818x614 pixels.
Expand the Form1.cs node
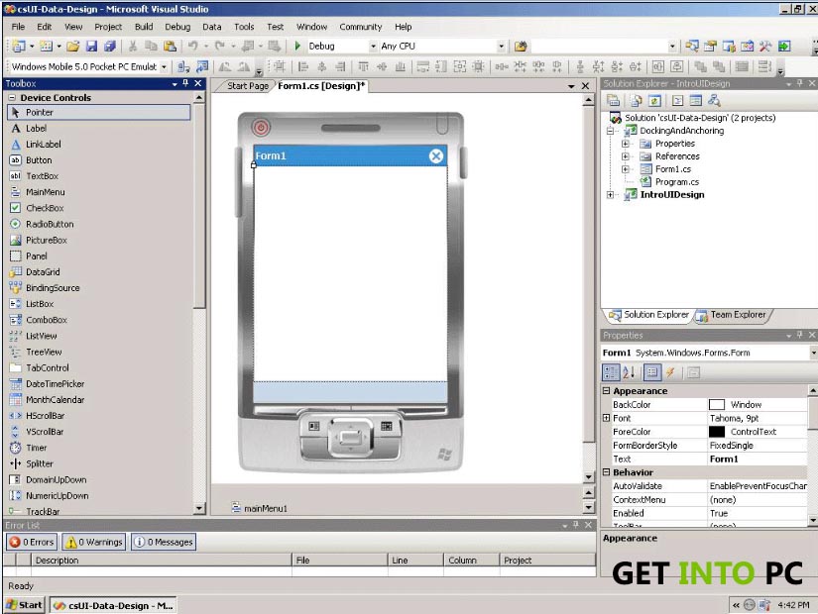[625, 169]
